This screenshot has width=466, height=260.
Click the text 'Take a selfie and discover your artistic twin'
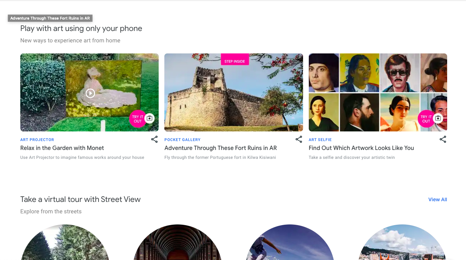coord(352,157)
